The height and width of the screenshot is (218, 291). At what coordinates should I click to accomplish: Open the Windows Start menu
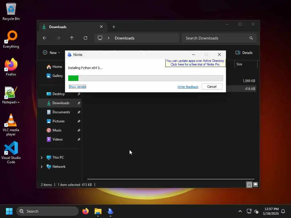(x=9, y=211)
